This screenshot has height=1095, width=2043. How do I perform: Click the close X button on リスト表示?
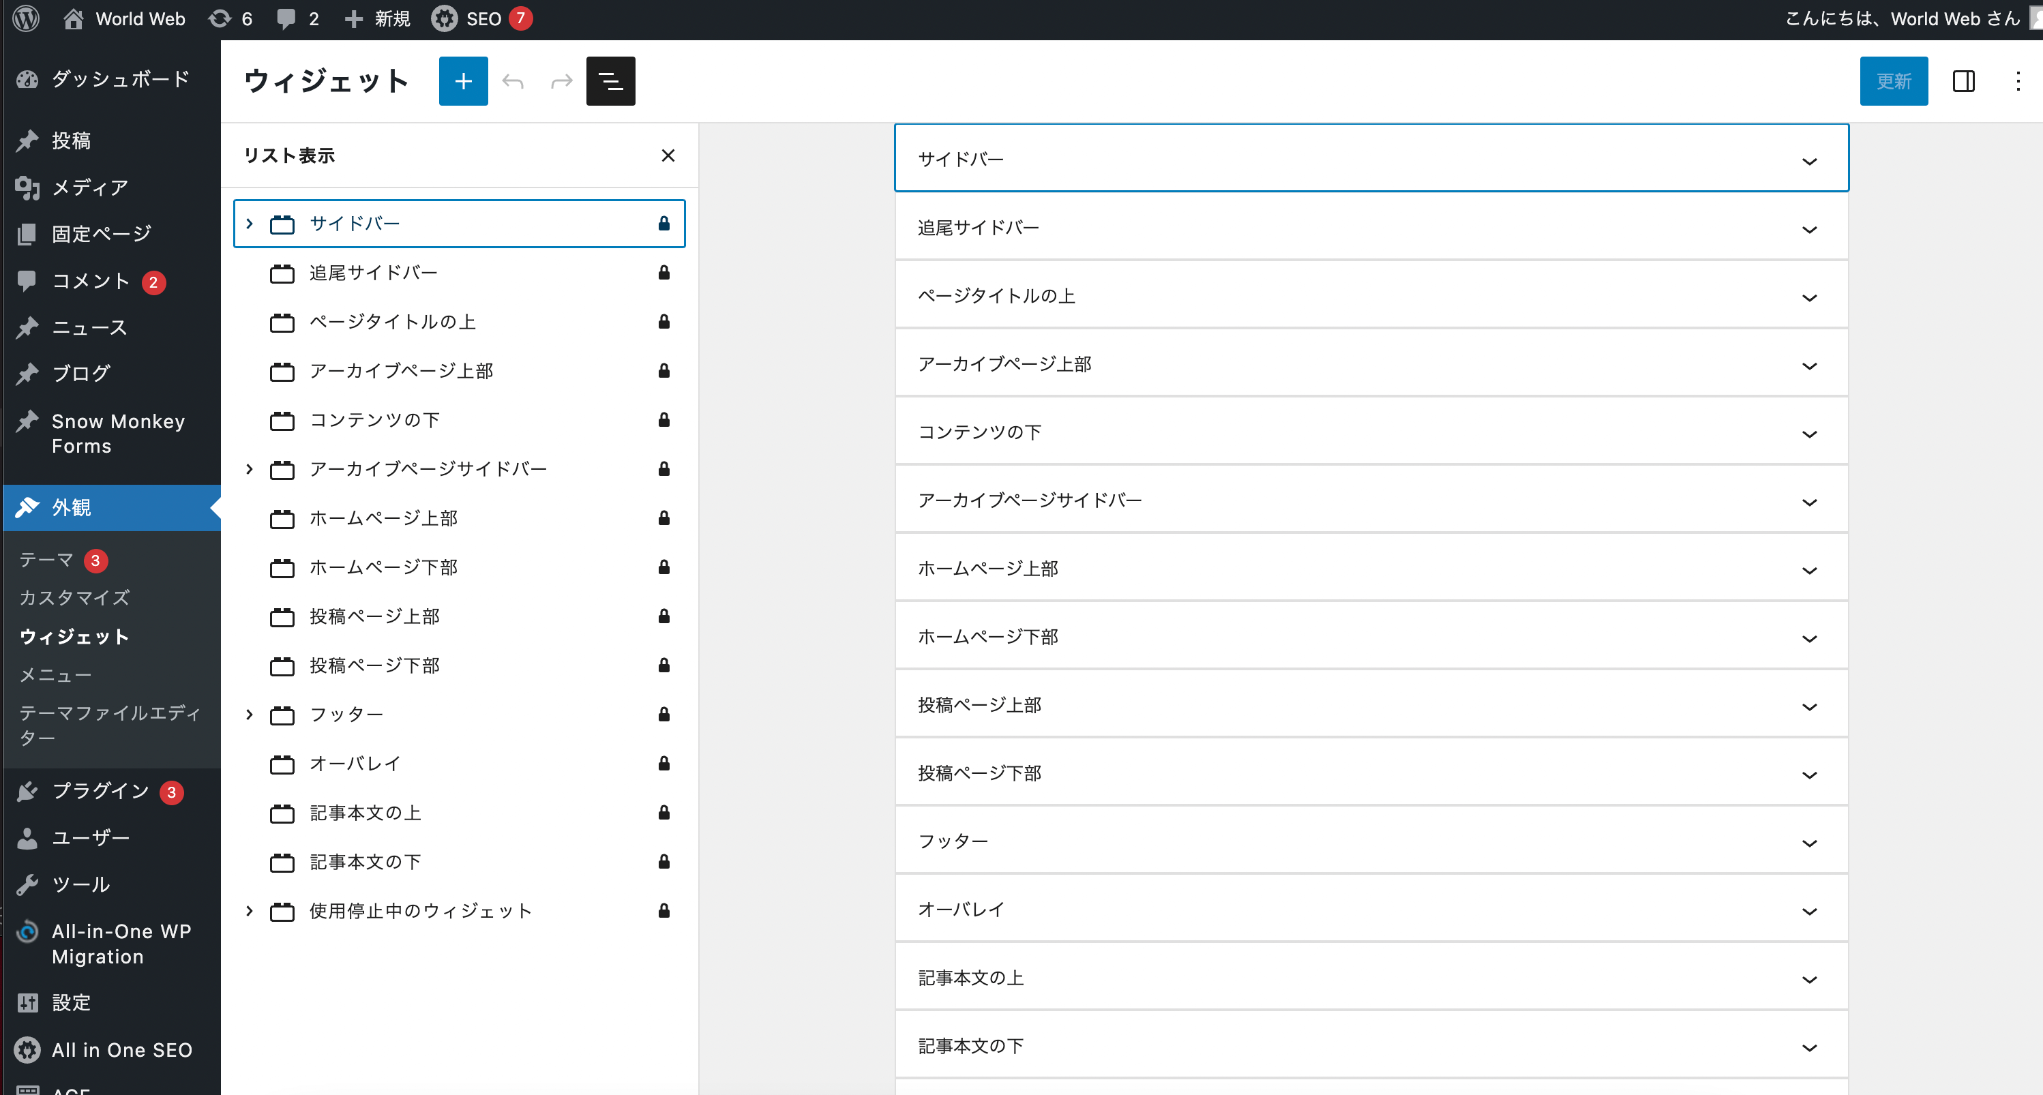669,155
